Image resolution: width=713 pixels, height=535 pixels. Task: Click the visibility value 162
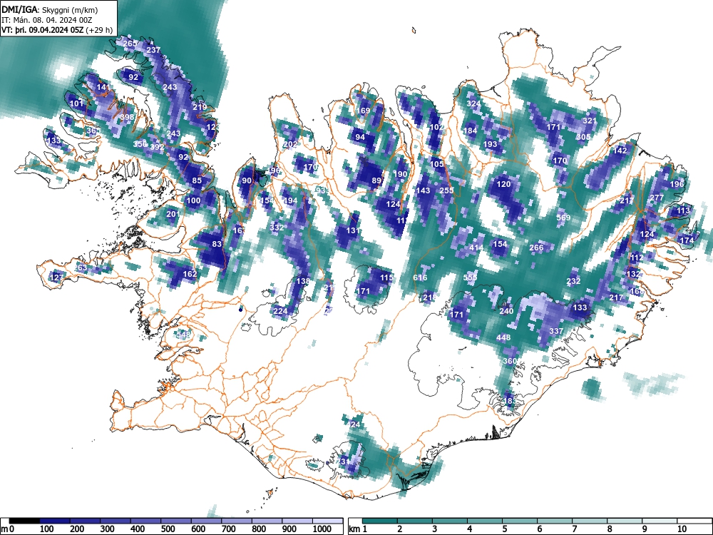coord(190,274)
